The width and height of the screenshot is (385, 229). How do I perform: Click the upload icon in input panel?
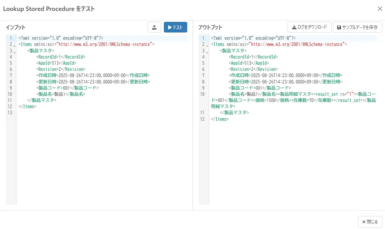pyautogui.click(x=154, y=27)
